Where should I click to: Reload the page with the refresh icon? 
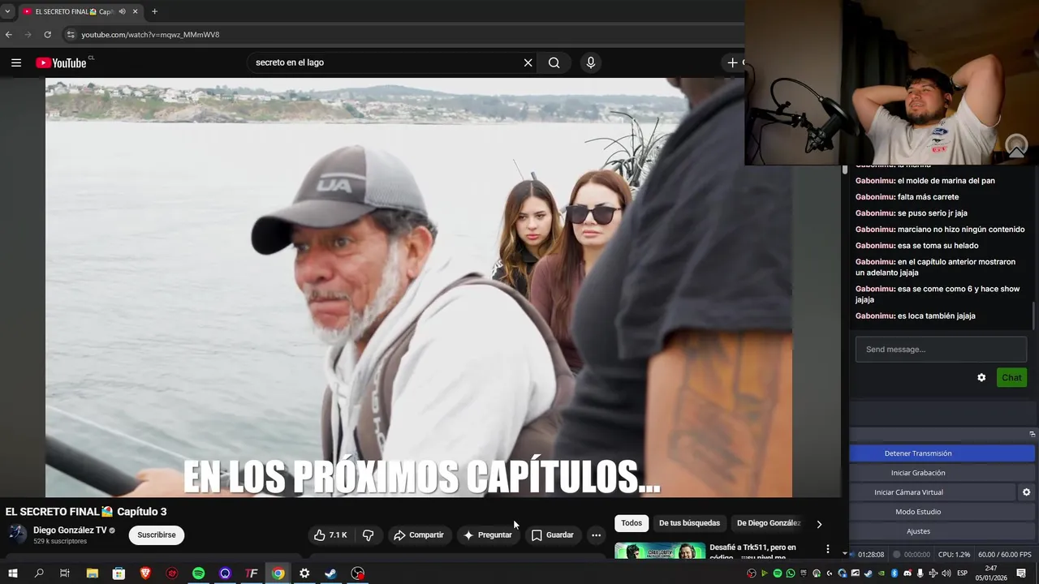(x=47, y=35)
